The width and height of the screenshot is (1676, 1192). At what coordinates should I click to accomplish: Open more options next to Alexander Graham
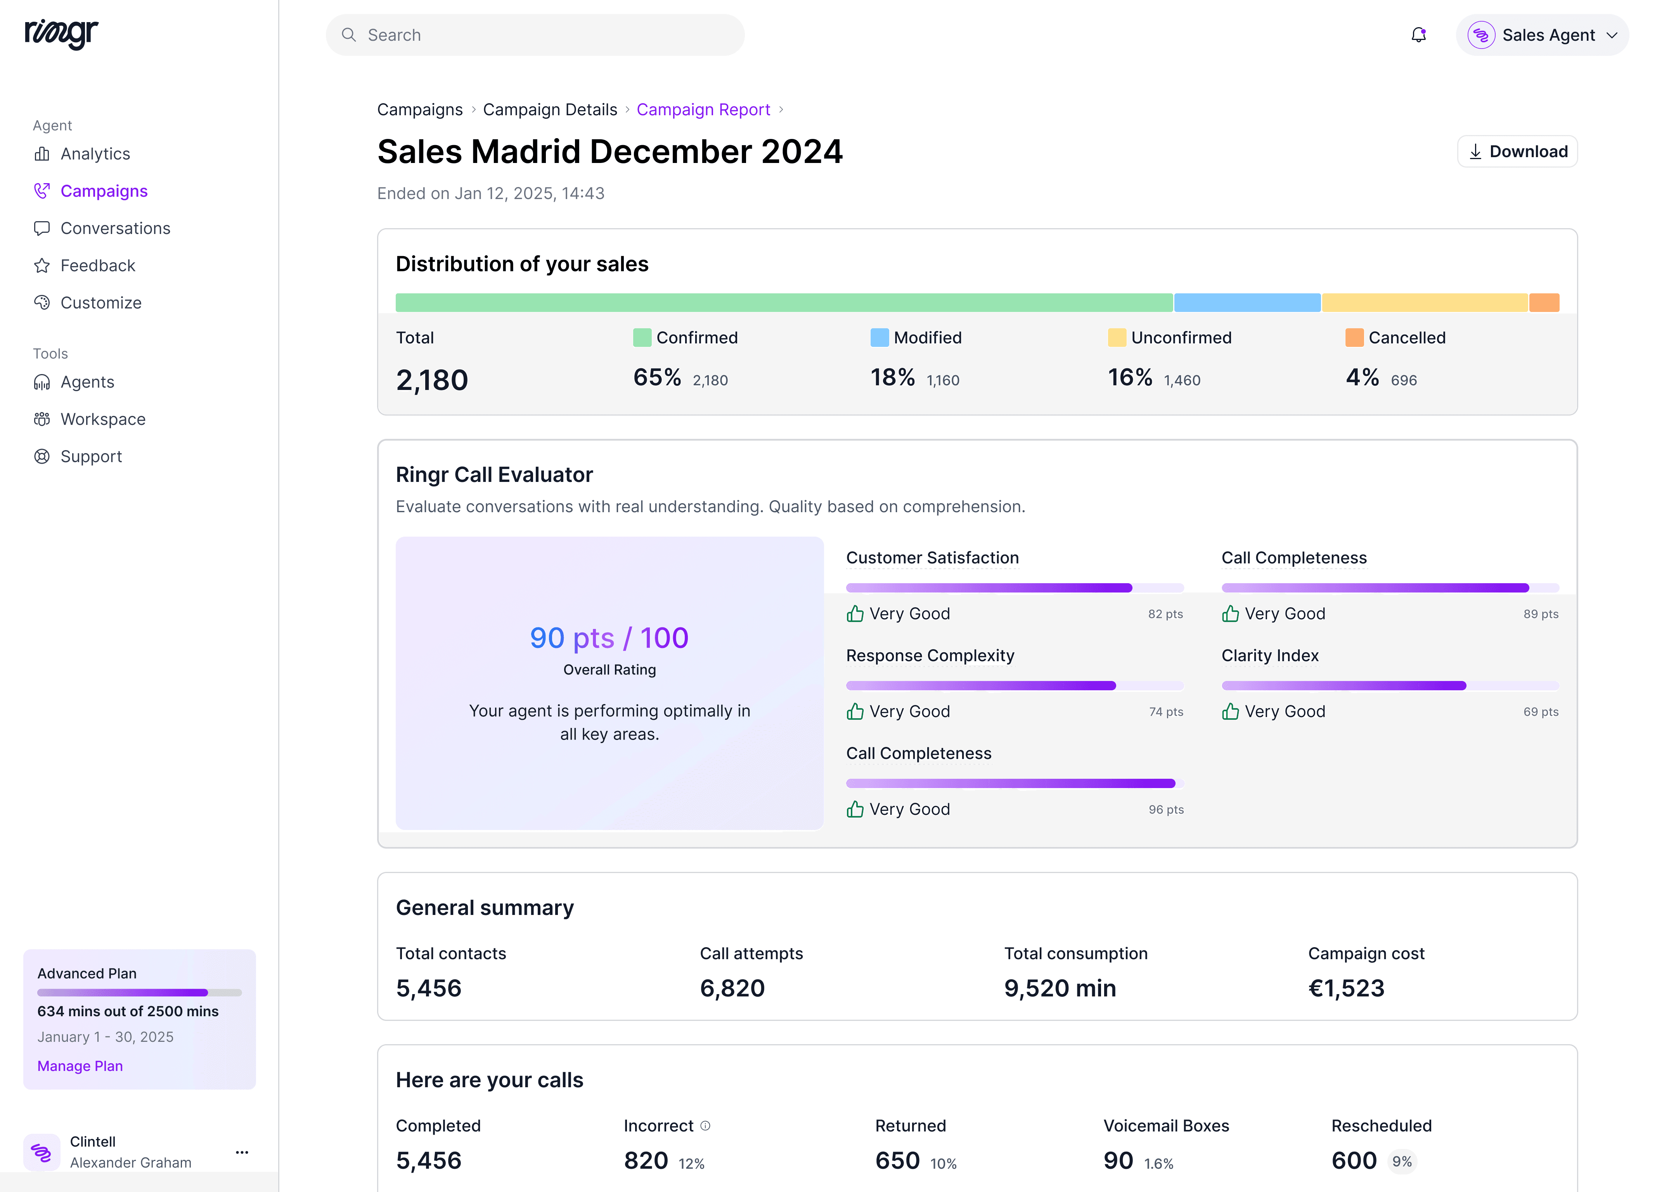[x=242, y=1152]
